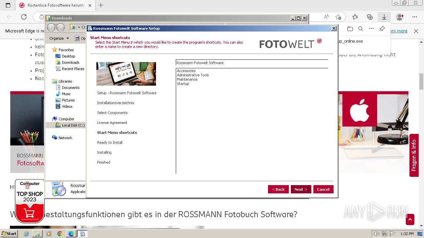424x238 pixels.
Task: Open Favorites in Downloads window tree
Action: click(66, 50)
